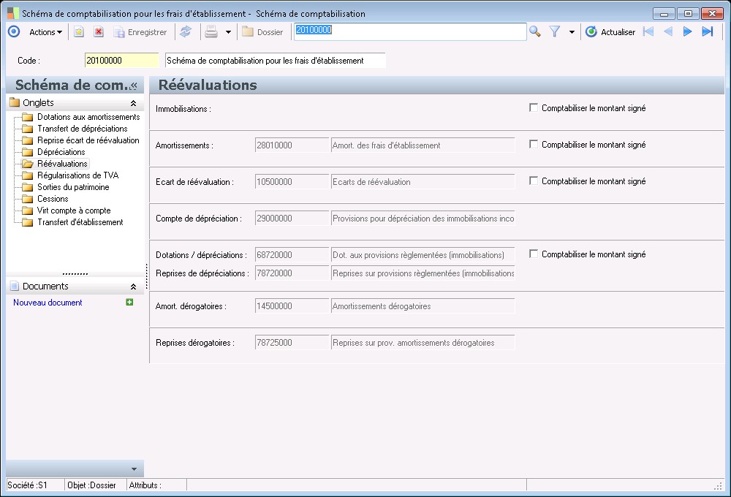The image size is (731, 497).
Task: Collapse the Documents section
Action: (133, 287)
